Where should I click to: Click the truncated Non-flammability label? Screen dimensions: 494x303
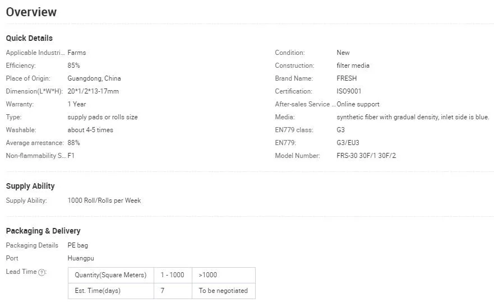36,156
